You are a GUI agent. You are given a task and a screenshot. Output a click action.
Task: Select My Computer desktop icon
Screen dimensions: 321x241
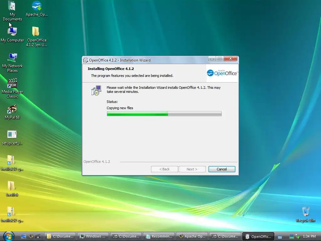pos(12,35)
